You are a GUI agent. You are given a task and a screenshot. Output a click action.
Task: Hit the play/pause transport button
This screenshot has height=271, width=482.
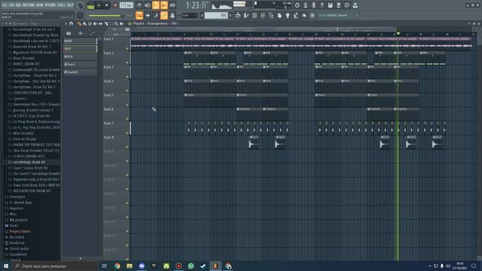pyautogui.click(x=99, y=5)
